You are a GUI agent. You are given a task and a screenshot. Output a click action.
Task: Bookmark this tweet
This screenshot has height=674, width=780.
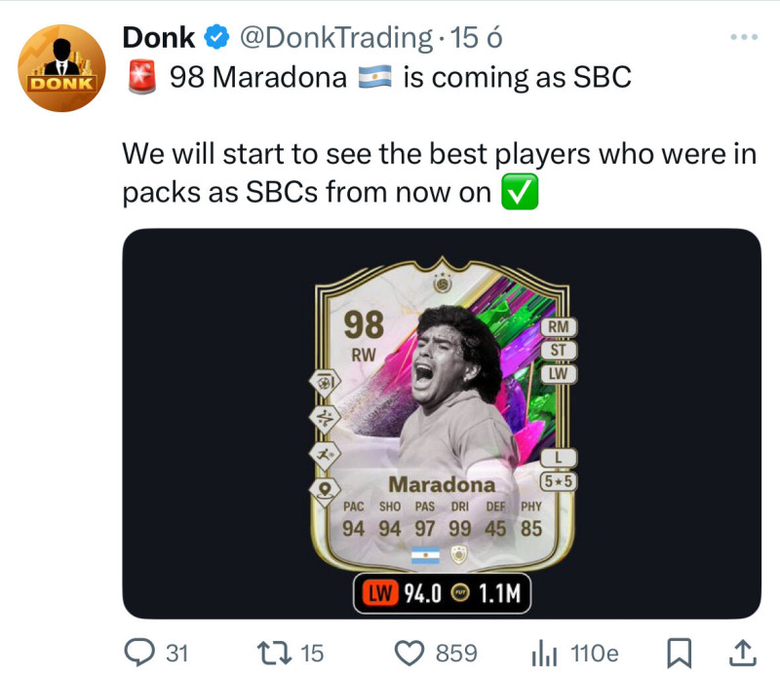click(x=679, y=654)
